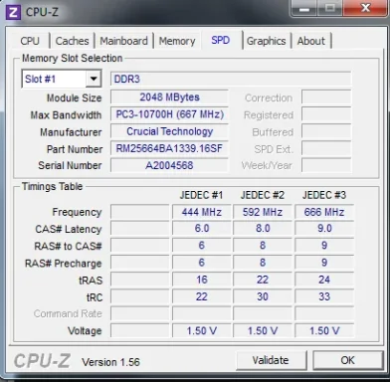The image size is (390, 382).
Task: Click the Max Bandwidth PC3-10700H field
Action: coord(169,114)
